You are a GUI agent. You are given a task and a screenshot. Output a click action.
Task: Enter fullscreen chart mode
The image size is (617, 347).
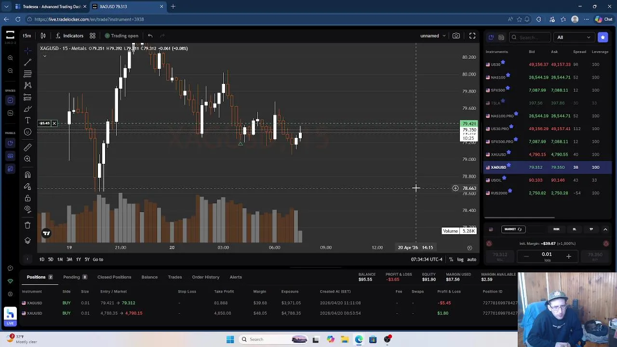tap(472, 36)
